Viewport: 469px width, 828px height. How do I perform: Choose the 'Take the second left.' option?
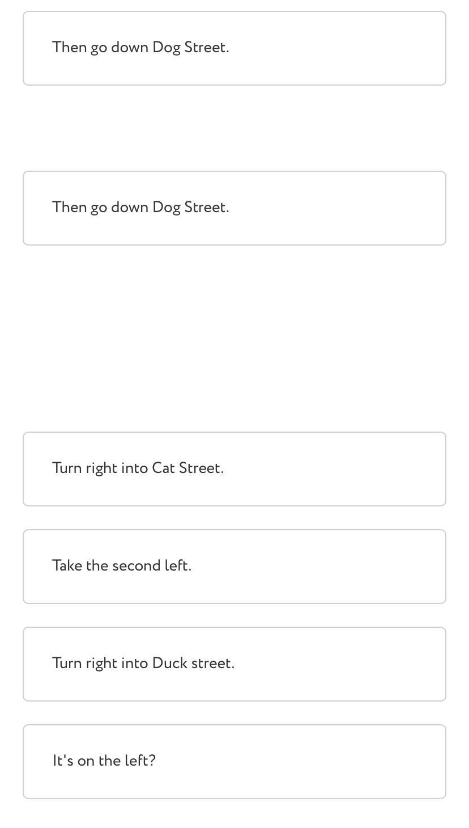[234, 566]
